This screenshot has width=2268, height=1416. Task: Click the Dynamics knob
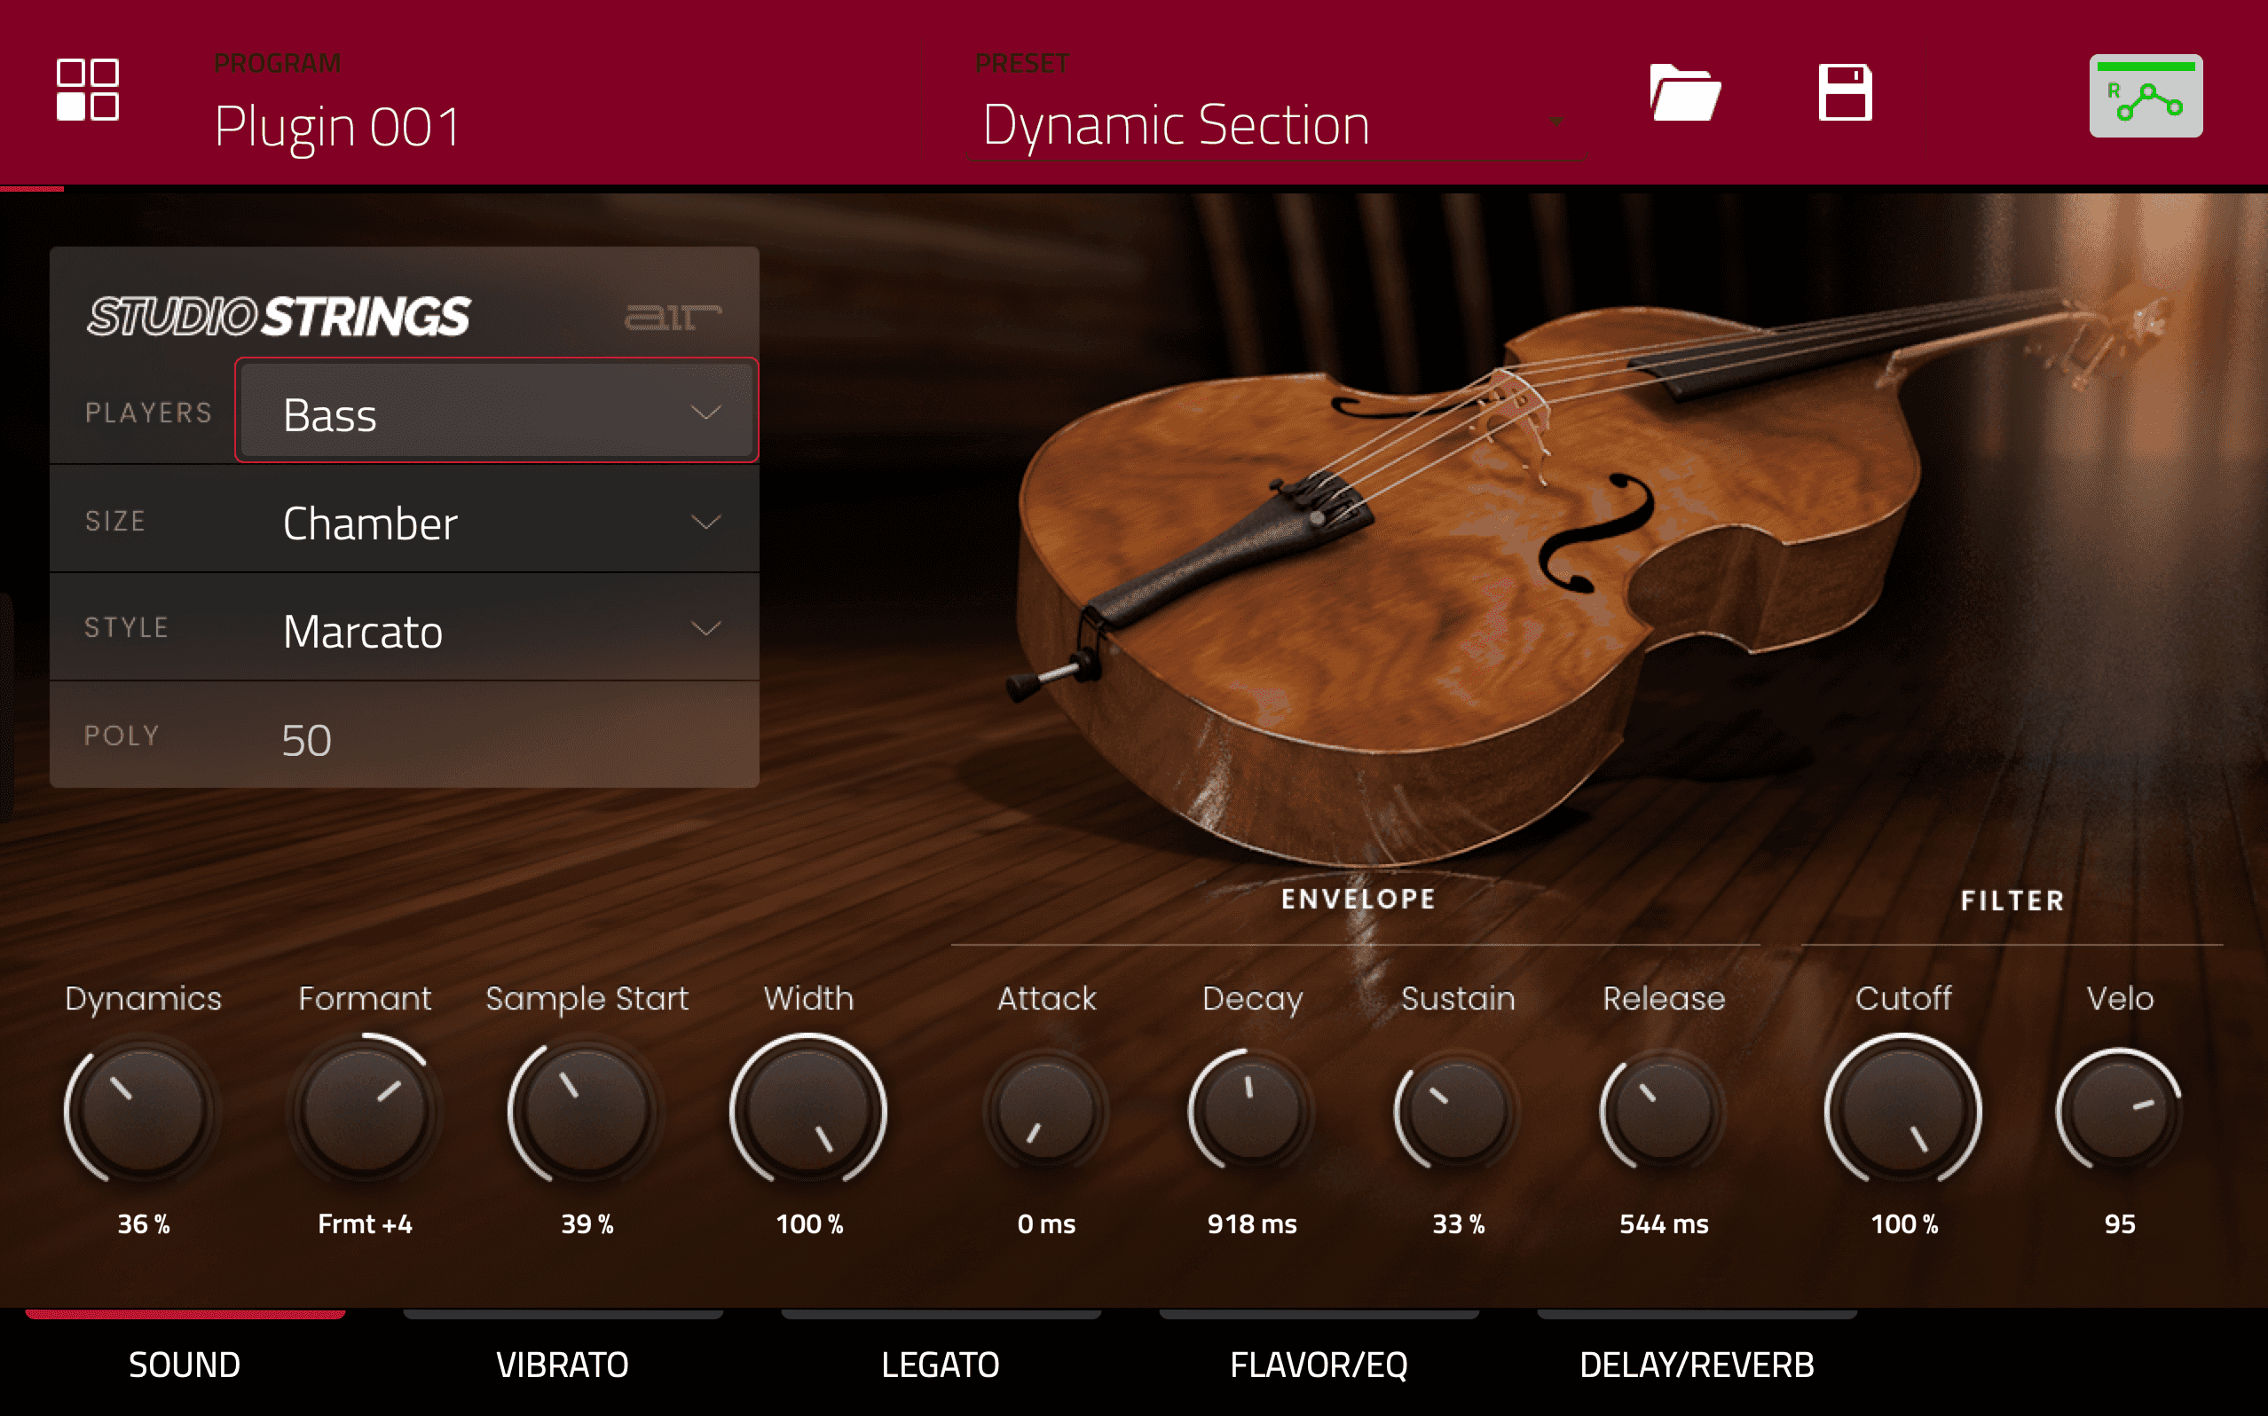[x=143, y=1111]
